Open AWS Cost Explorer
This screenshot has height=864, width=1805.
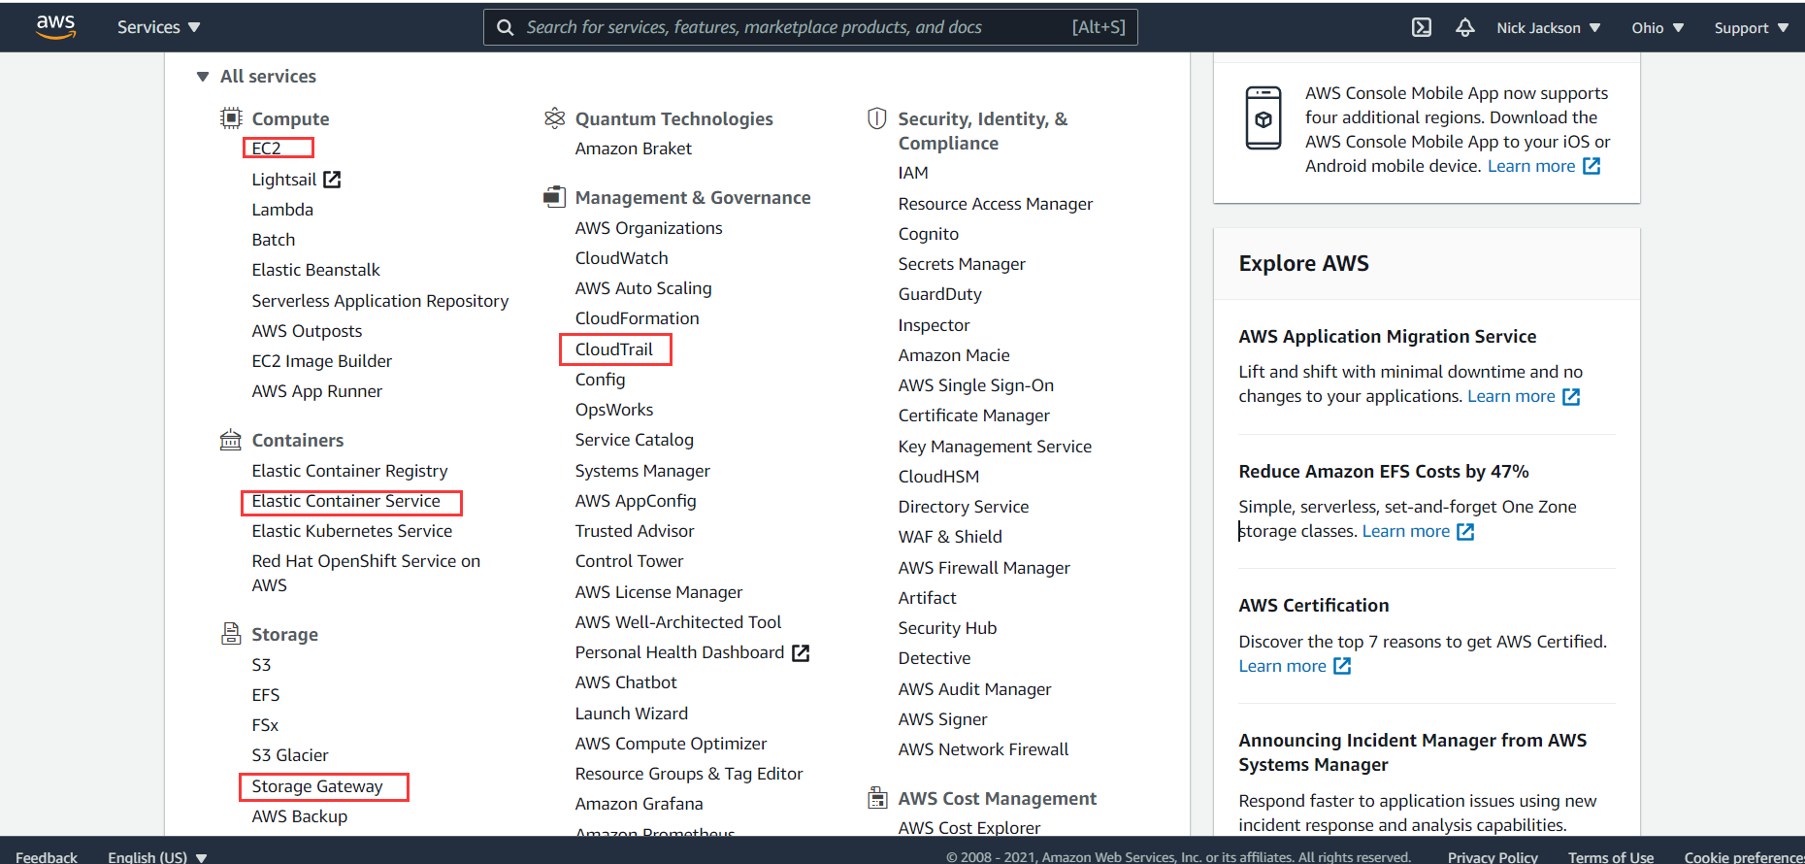tap(969, 828)
